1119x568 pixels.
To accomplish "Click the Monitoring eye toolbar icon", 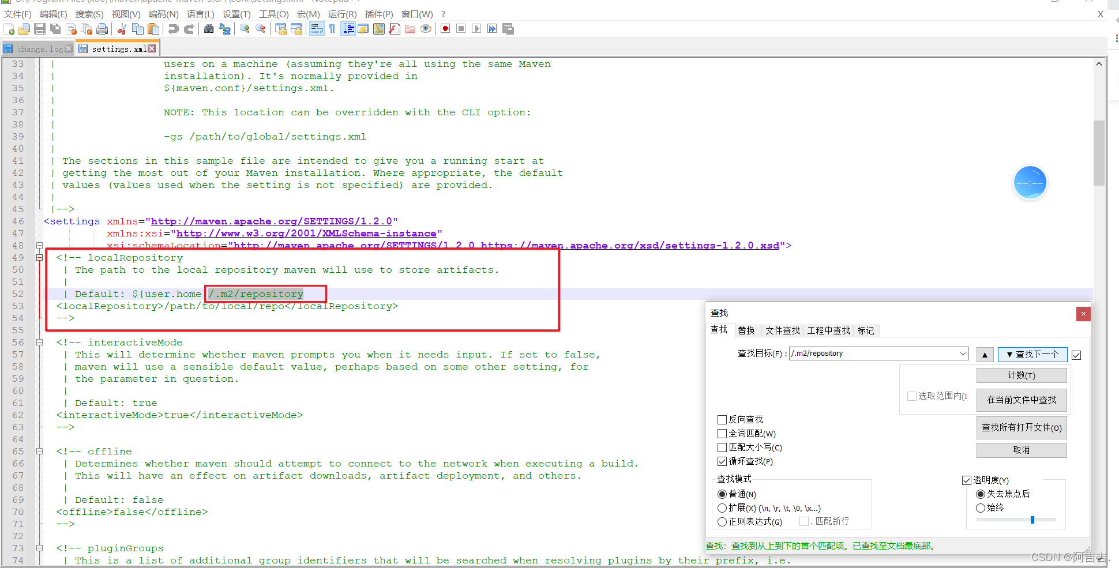I will 426,29.
